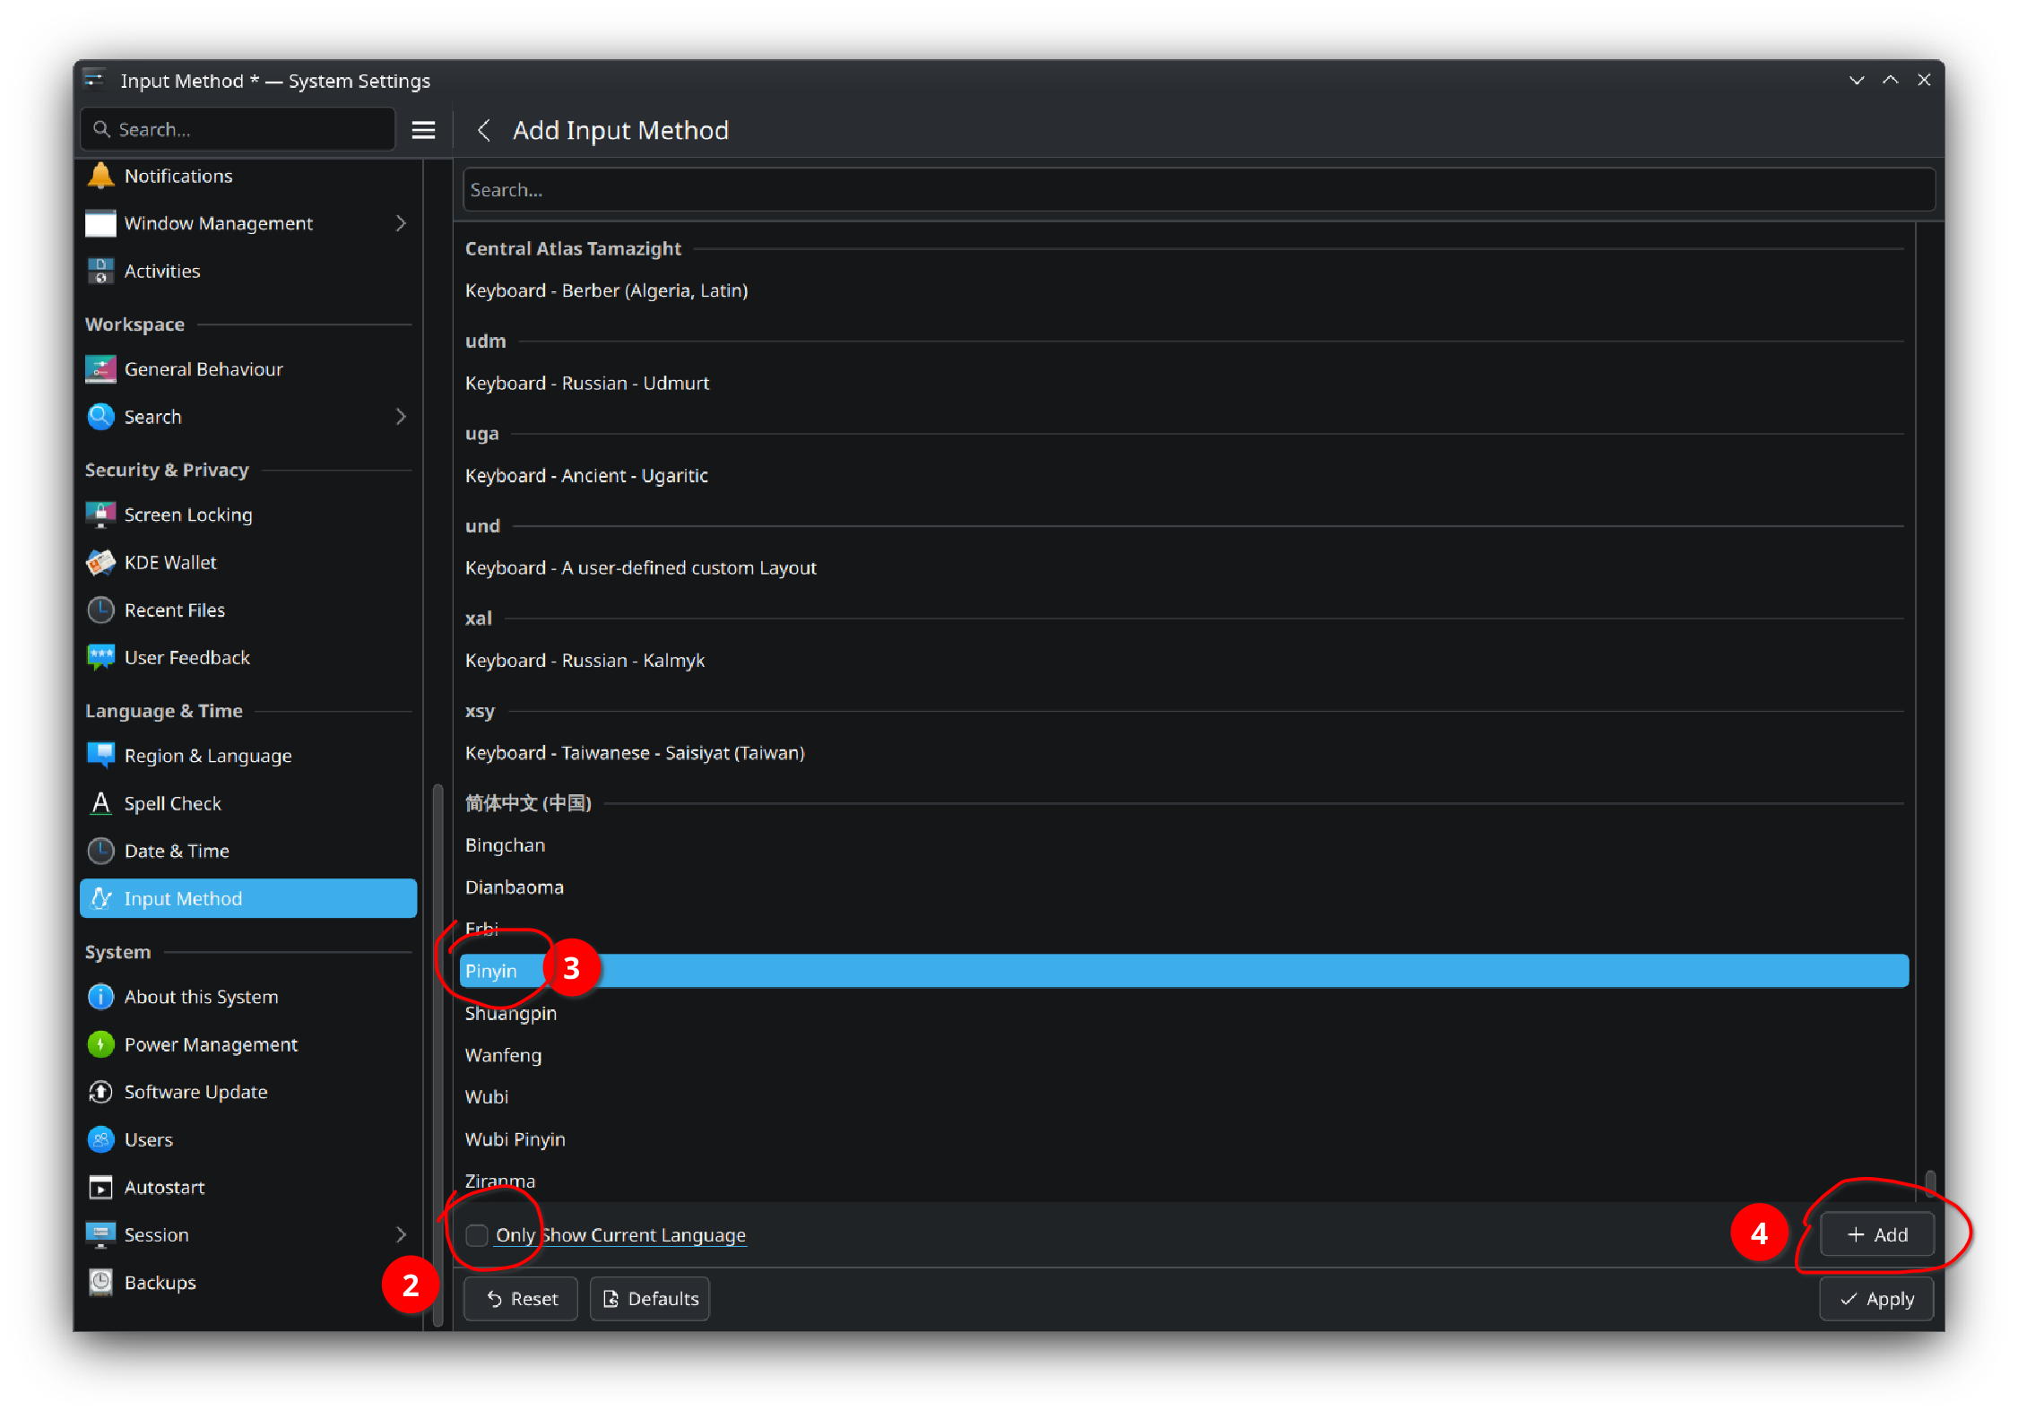Choose Wubi Pinyin input method
Viewport: 2018px width, 1419px height.
coord(515,1139)
